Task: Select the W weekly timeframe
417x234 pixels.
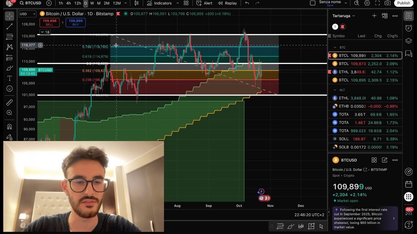Action: point(92,3)
